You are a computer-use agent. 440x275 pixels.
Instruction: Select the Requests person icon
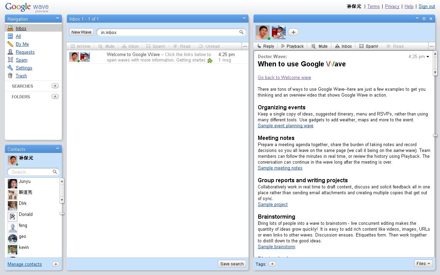(10, 52)
